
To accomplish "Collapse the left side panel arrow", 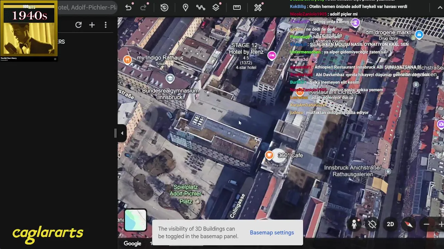I will click(x=122, y=133).
